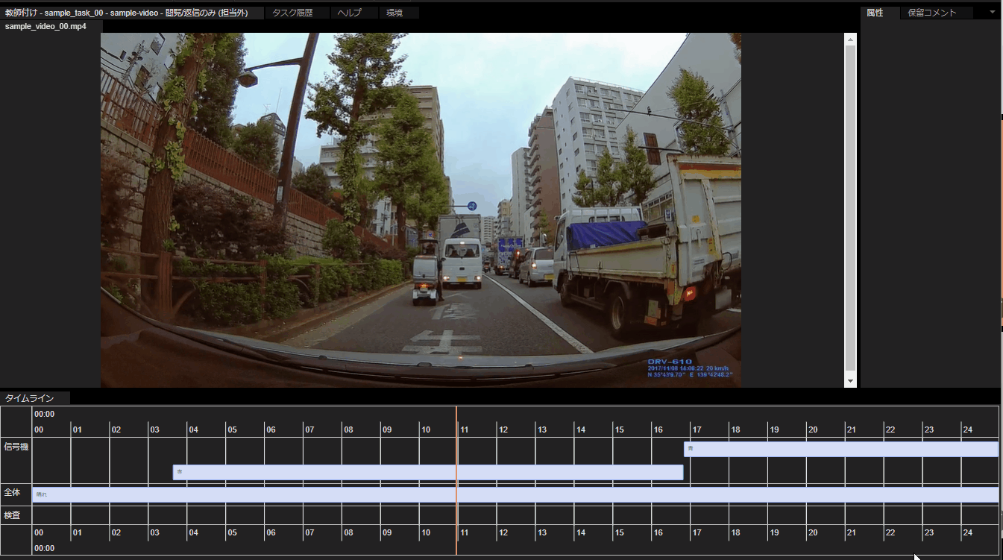Switch to the 保留コメント tab
The height and width of the screenshot is (560, 1003).
(x=937, y=13)
